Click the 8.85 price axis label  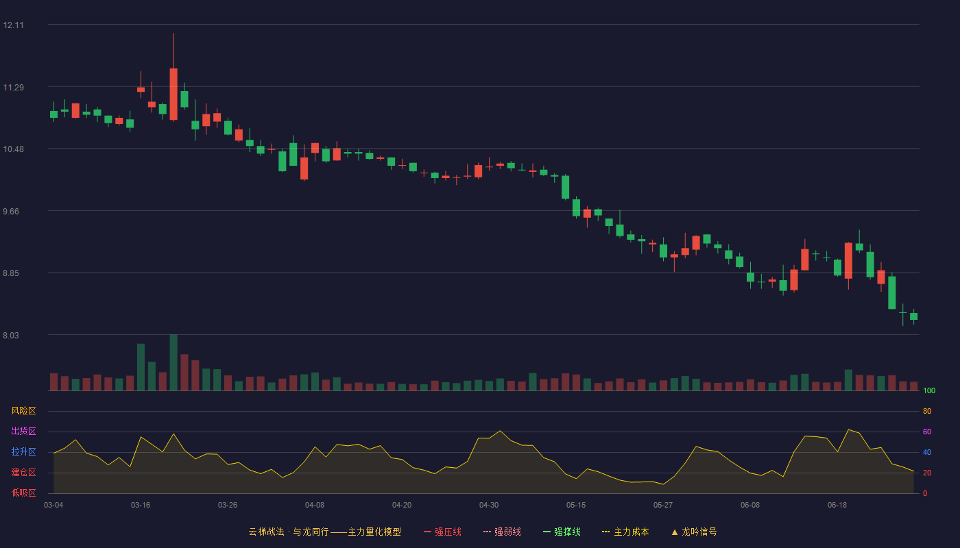point(11,273)
